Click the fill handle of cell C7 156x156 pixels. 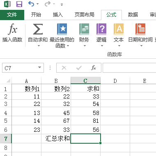click(101, 143)
